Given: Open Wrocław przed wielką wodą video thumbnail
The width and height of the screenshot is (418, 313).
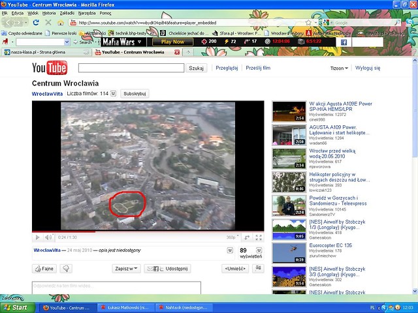Looking at the screenshot, I should coord(289,158).
